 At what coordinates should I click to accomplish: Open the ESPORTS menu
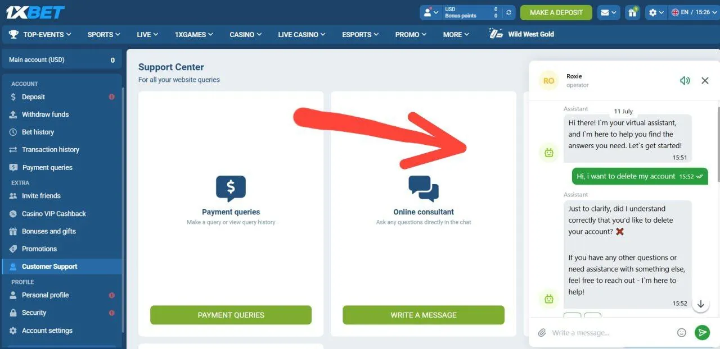(360, 34)
